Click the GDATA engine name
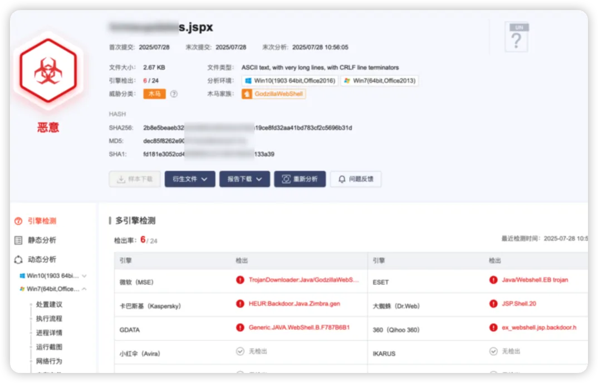 129,330
